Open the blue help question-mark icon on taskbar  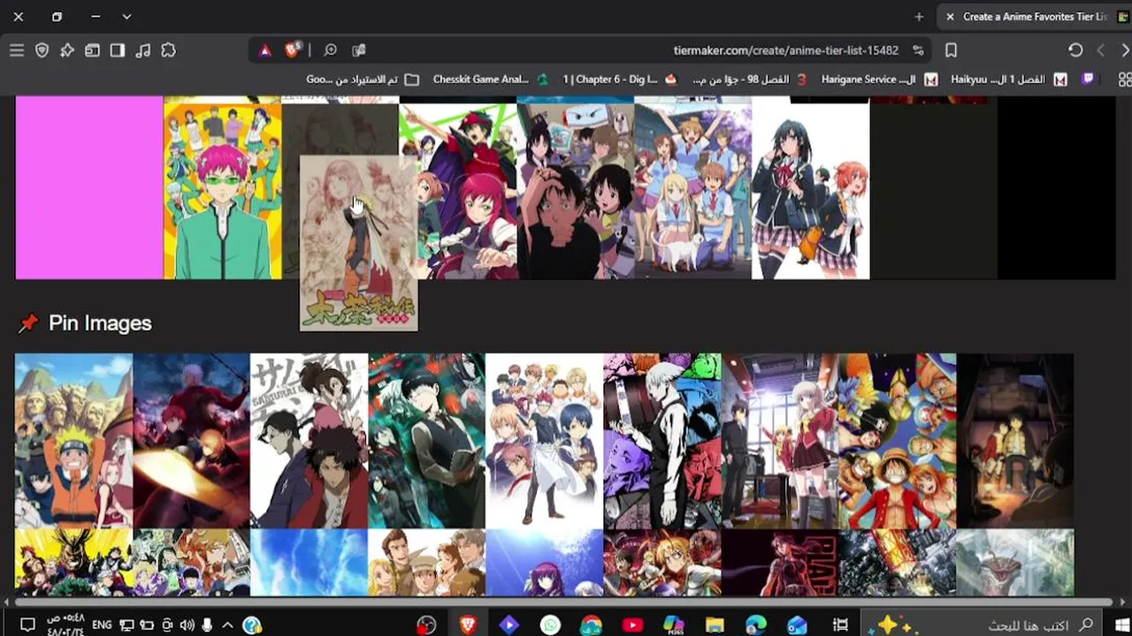[251, 625]
